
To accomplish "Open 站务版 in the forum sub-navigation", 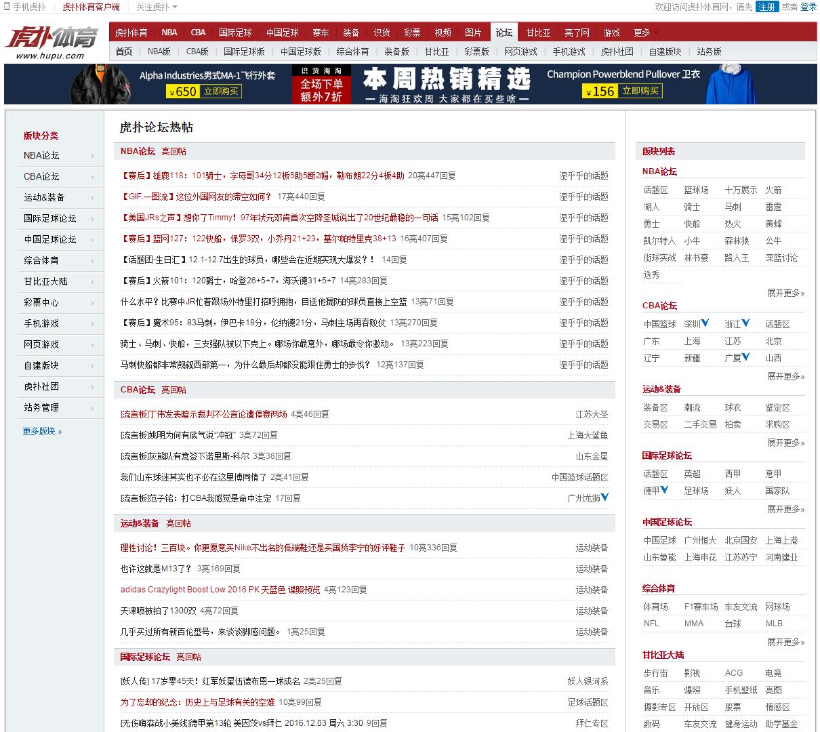I will [x=709, y=52].
